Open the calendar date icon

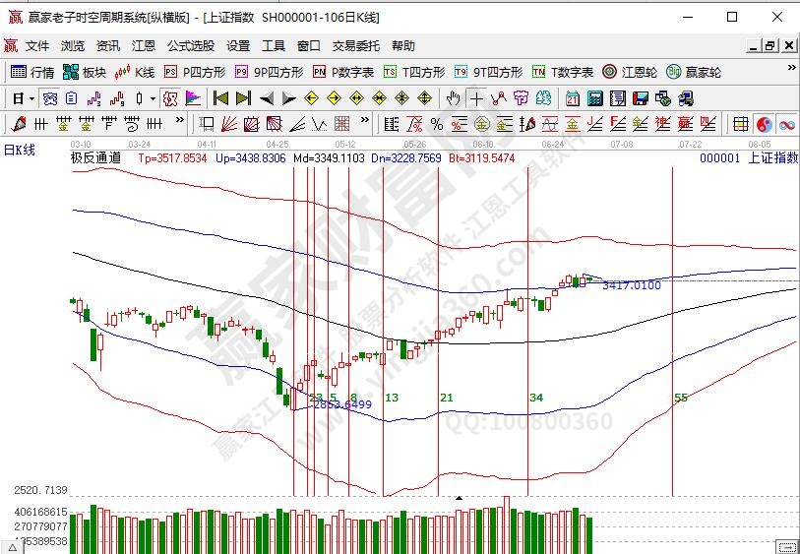573,98
